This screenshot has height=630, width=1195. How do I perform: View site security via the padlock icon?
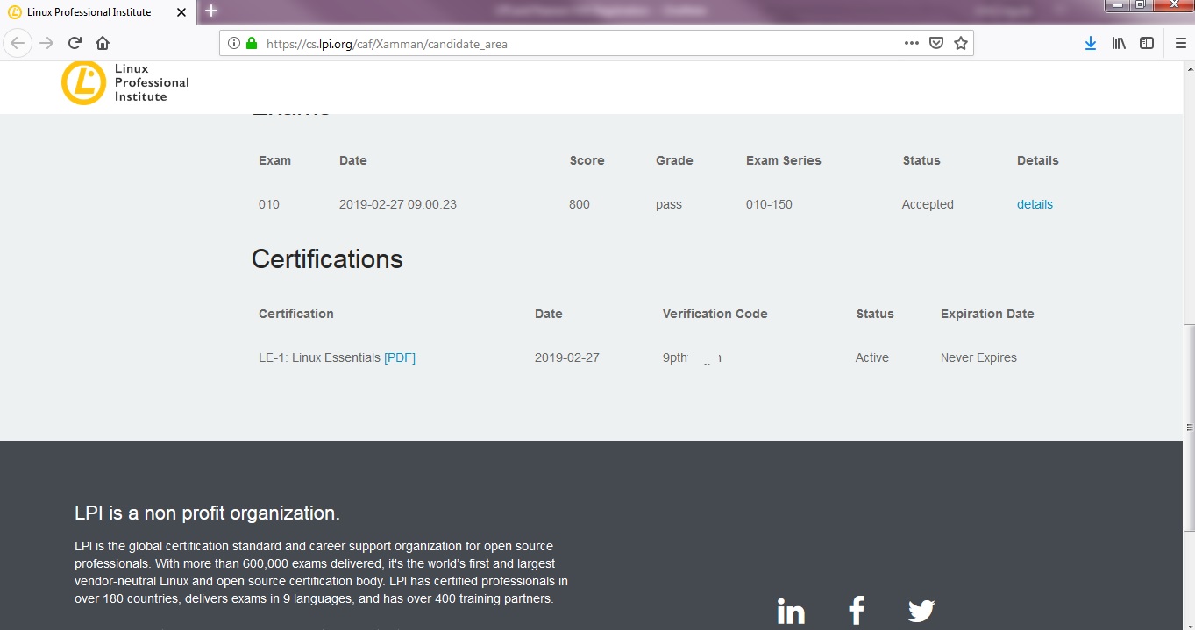pyautogui.click(x=250, y=41)
